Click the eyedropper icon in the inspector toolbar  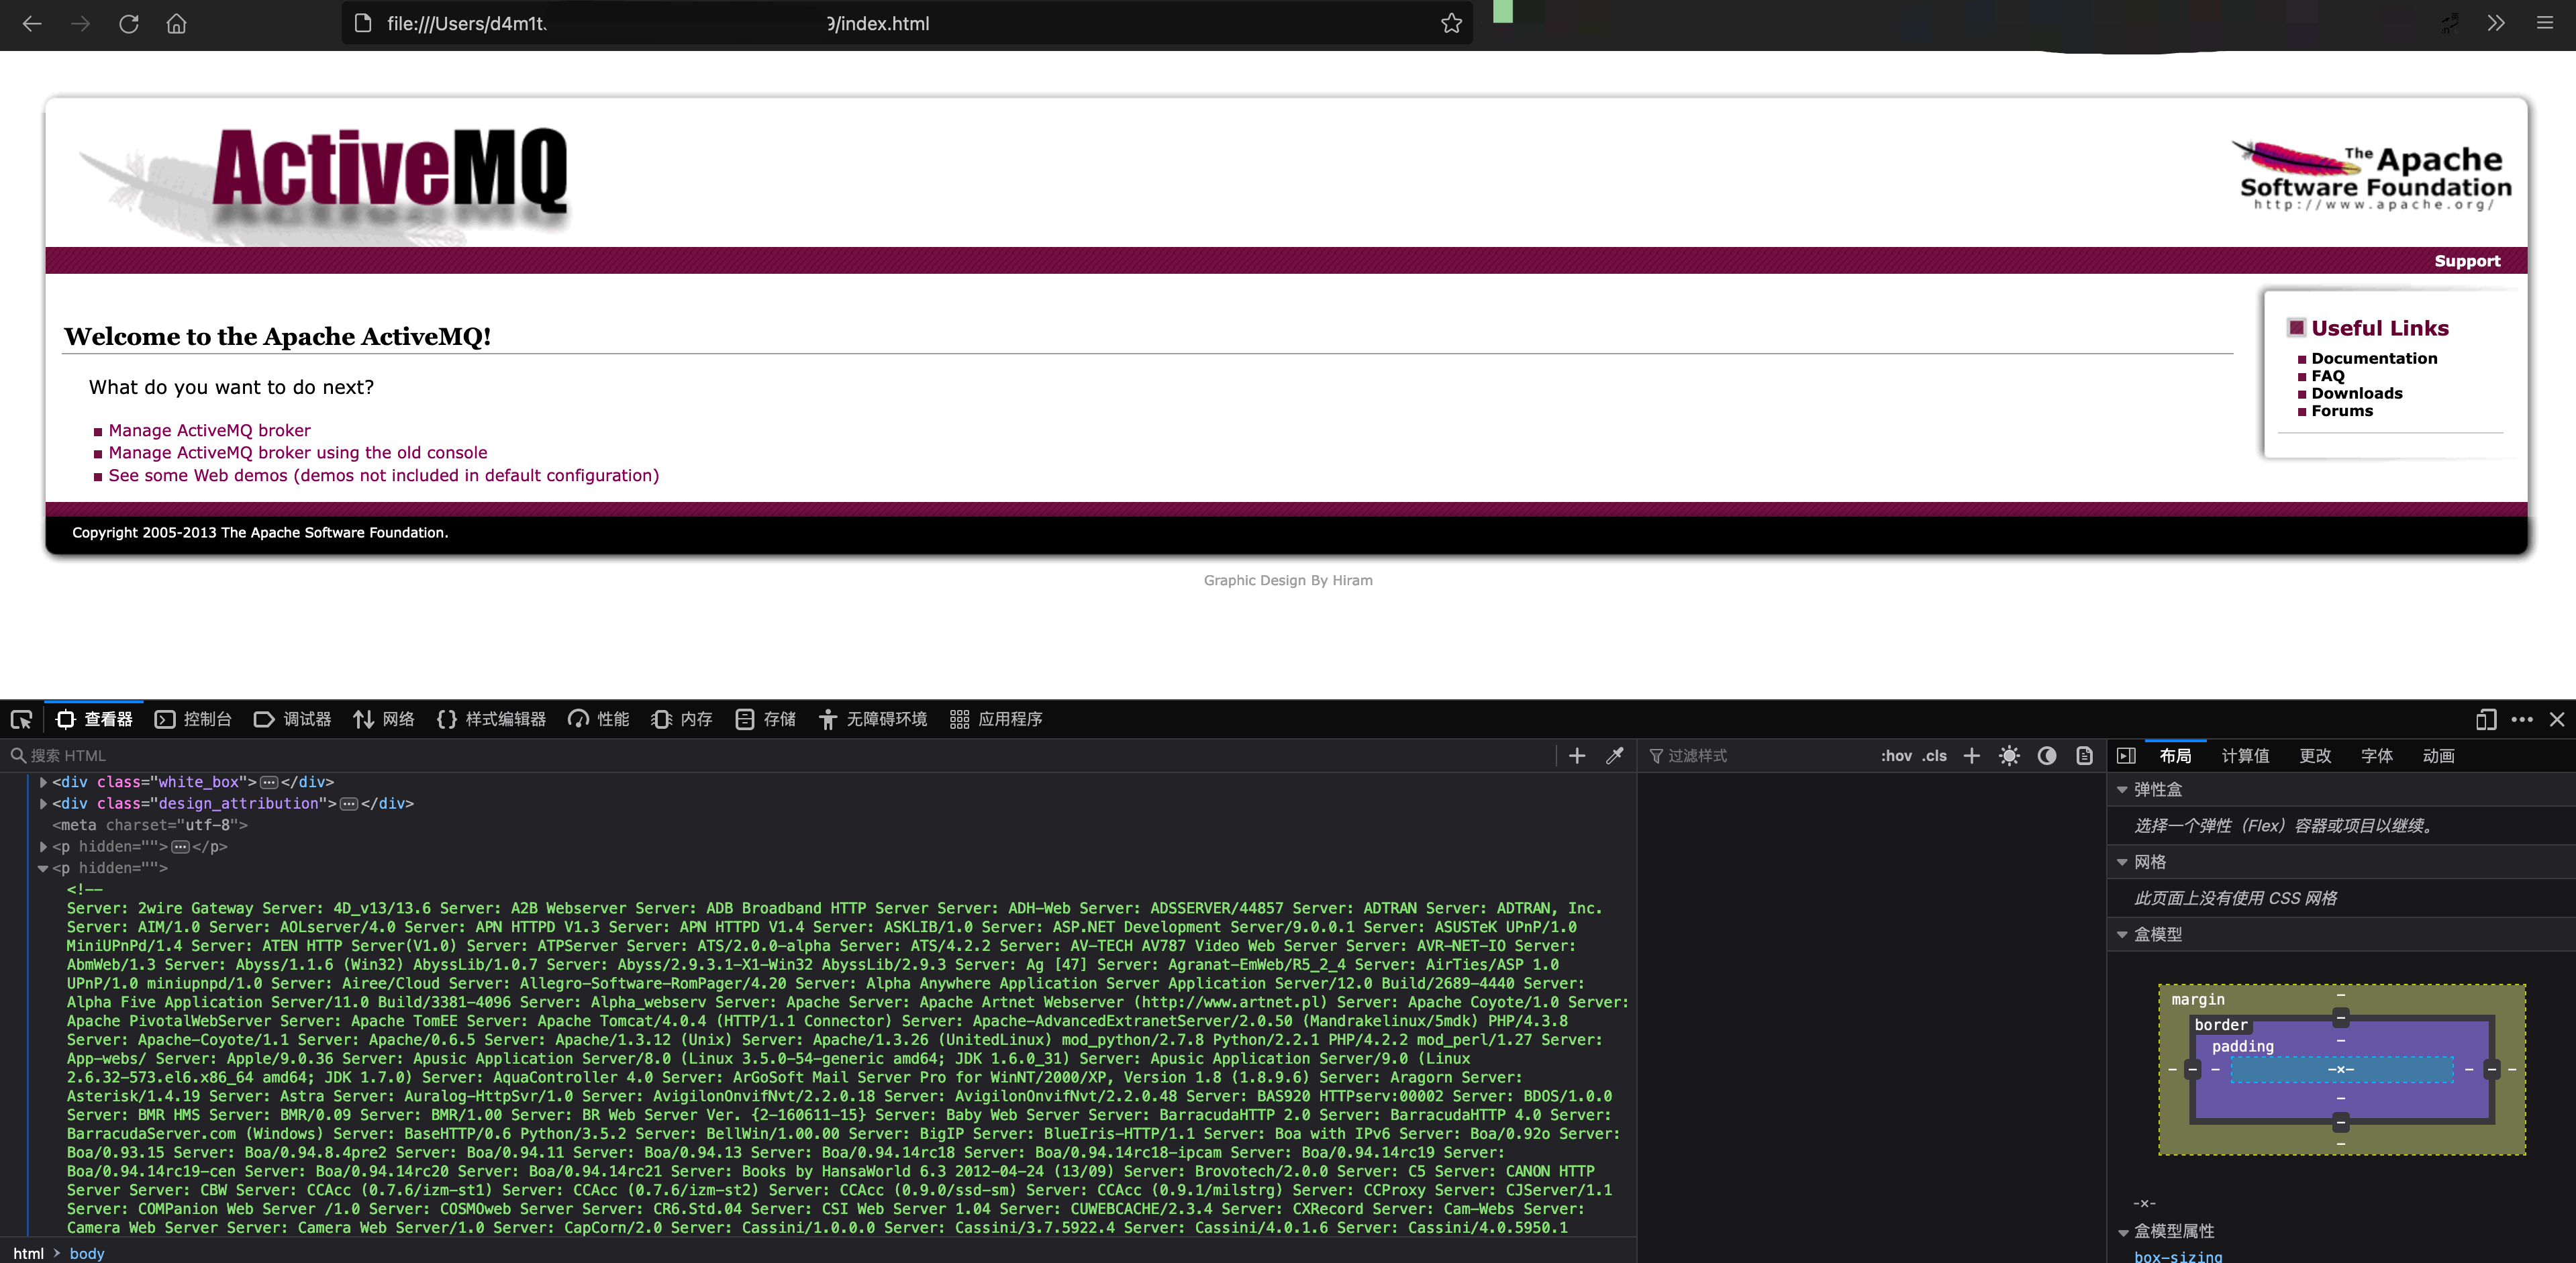pos(1614,756)
